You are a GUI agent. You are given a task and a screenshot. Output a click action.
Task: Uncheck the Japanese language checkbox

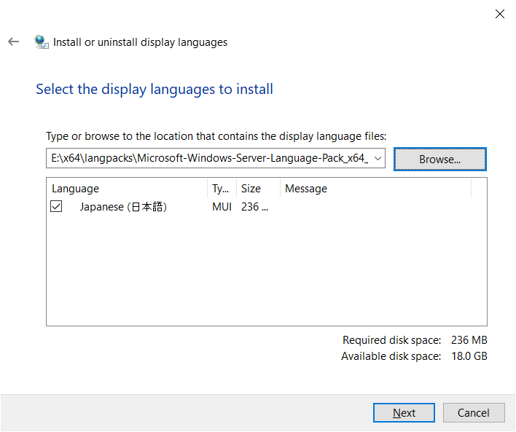coord(56,207)
